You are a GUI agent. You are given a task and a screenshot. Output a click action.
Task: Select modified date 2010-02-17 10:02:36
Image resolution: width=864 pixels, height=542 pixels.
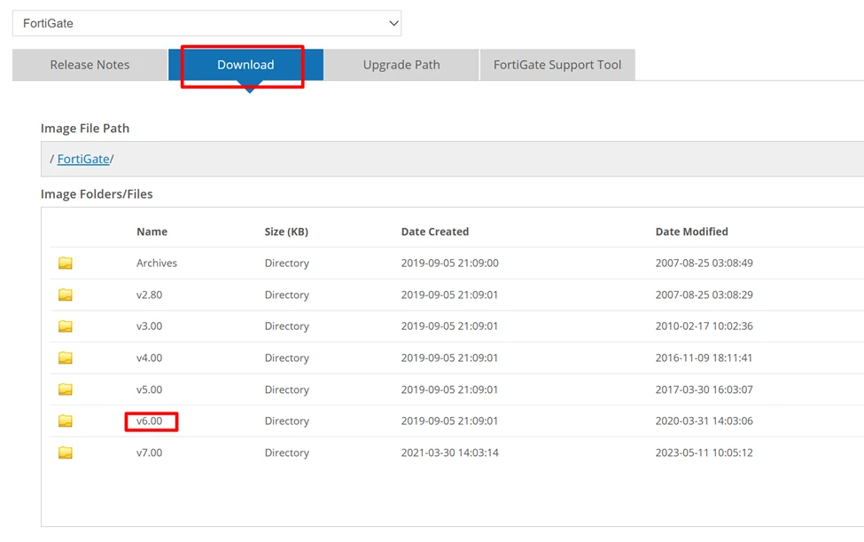pyautogui.click(x=704, y=326)
